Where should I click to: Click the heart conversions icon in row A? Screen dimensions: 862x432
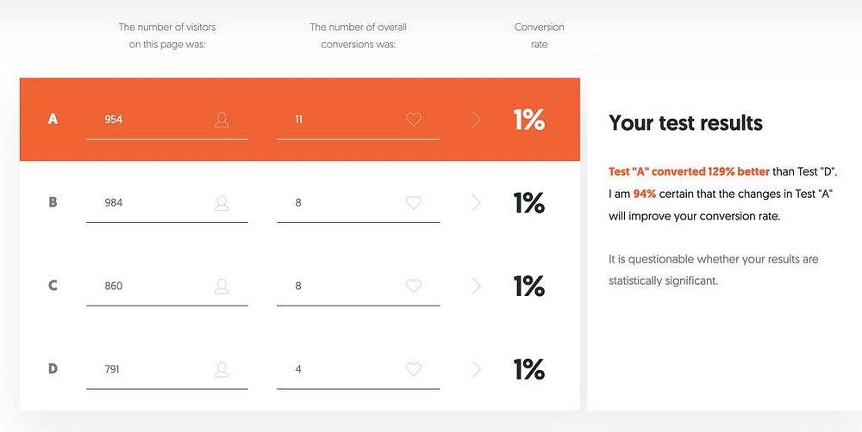pos(414,120)
